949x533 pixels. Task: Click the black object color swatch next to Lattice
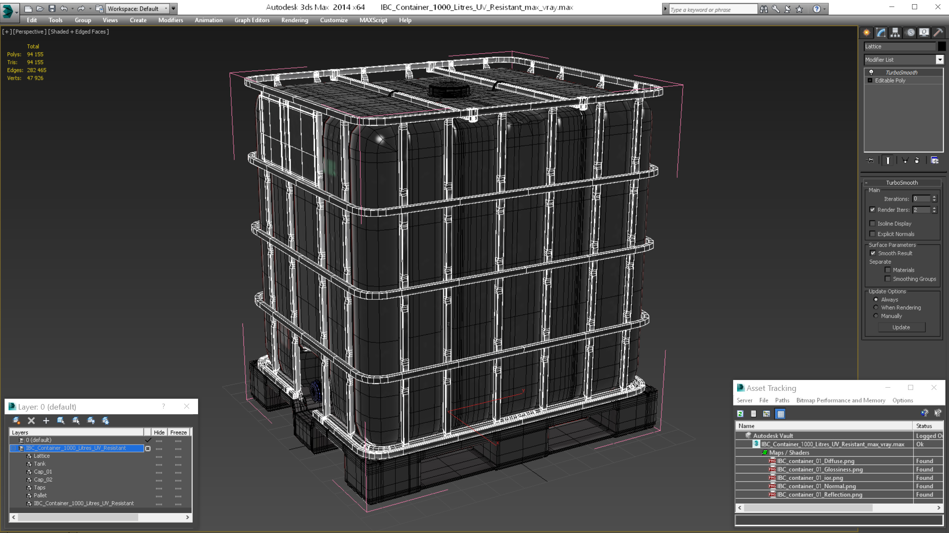[x=942, y=46]
